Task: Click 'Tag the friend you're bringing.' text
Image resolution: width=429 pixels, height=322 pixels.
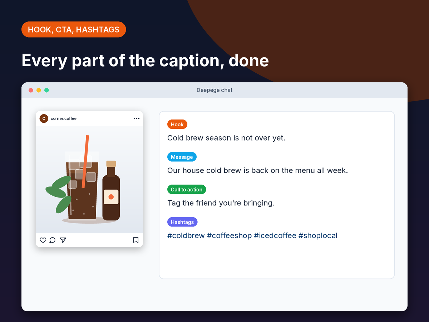Action: click(x=221, y=203)
